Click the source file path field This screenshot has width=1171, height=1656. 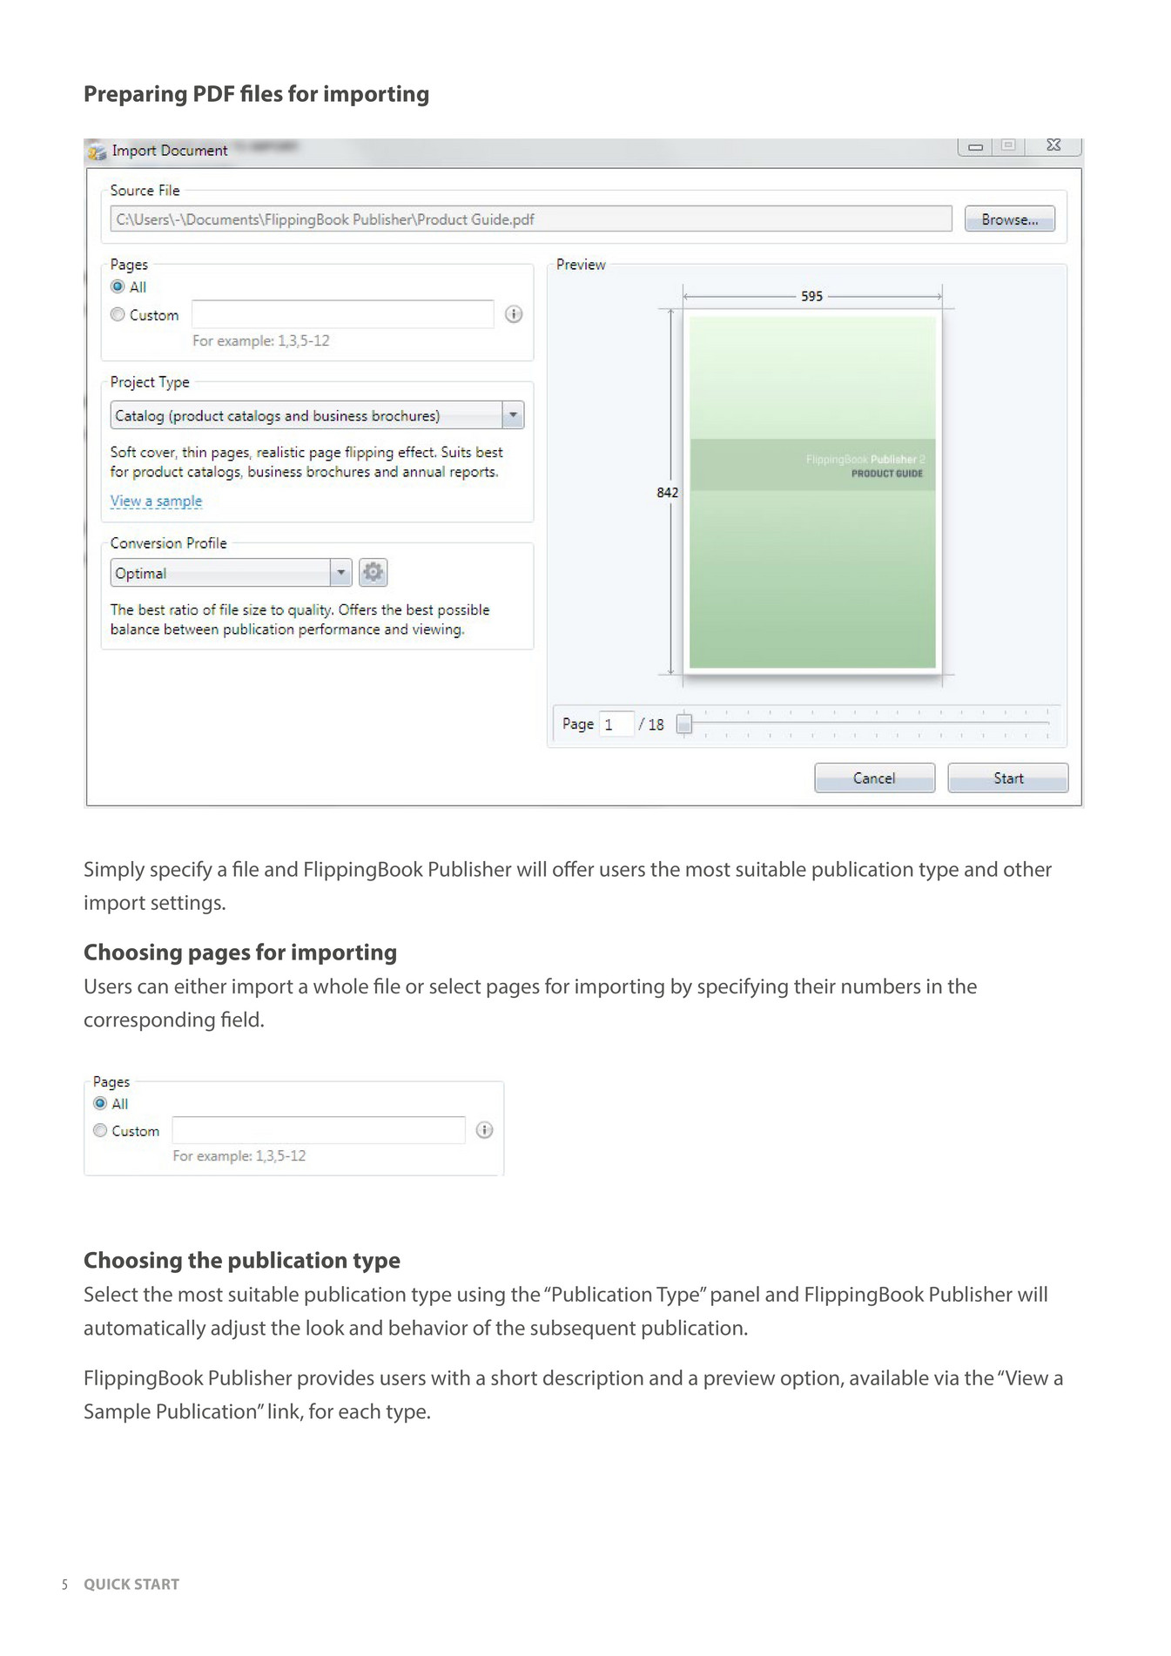[531, 219]
